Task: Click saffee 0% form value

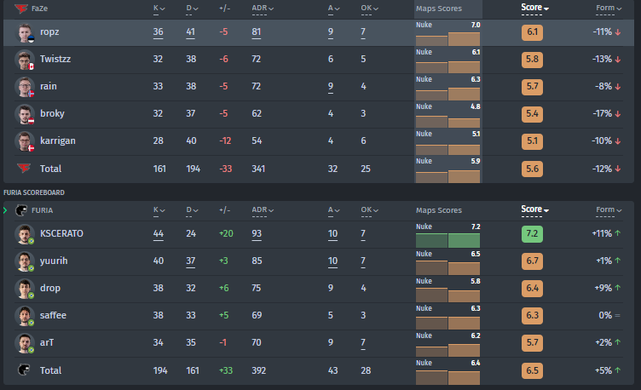Action: pos(605,315)
